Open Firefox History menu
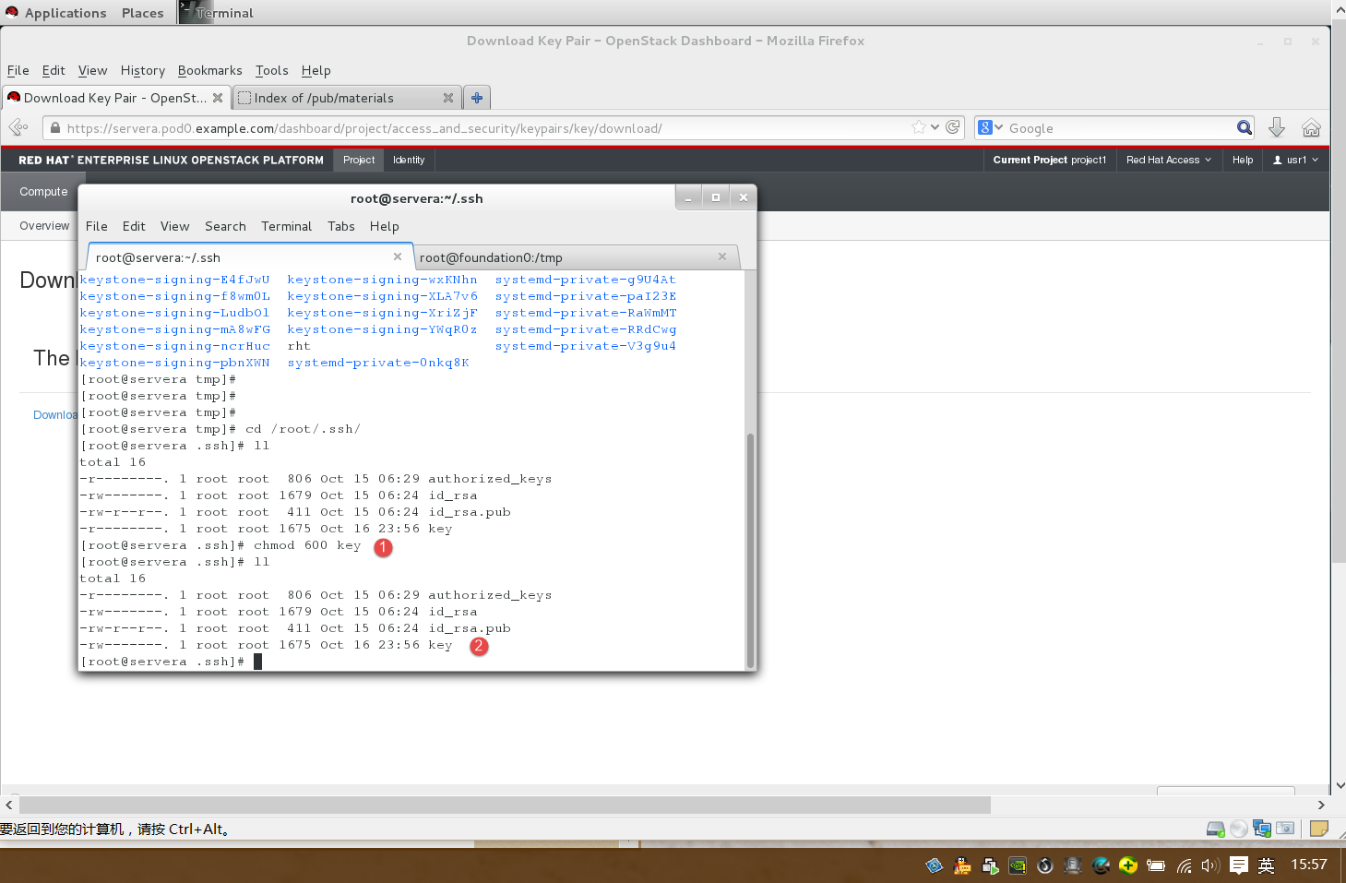Screen dimensions: 1346x883 tap(143, 70)
